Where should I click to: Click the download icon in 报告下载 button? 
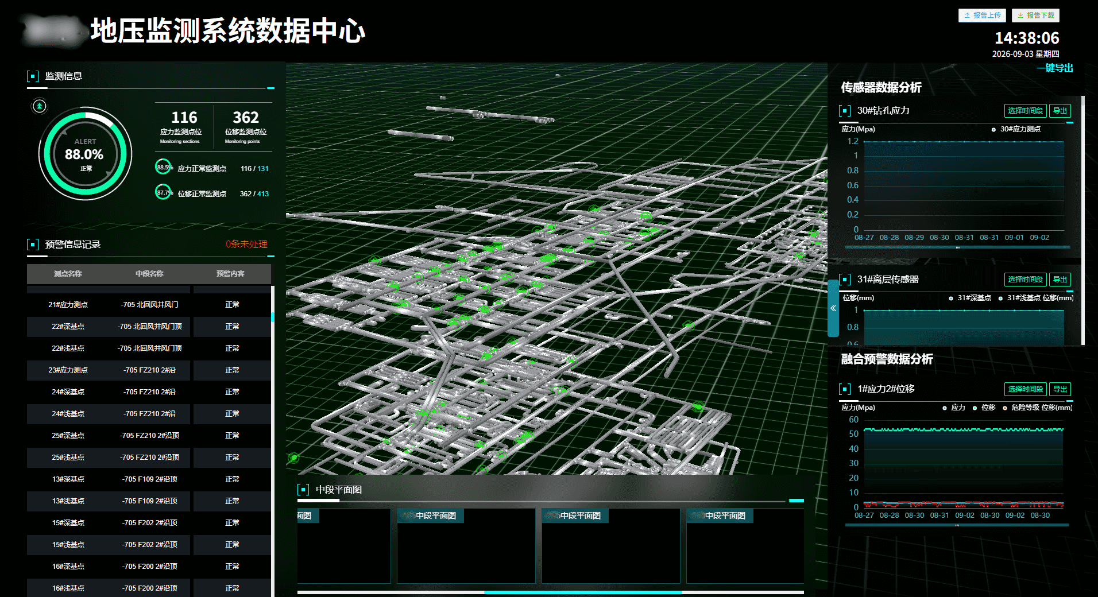coord(1020,15)
